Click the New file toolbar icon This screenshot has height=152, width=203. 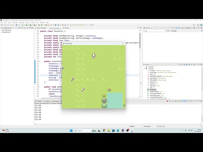tap(2, 25)
